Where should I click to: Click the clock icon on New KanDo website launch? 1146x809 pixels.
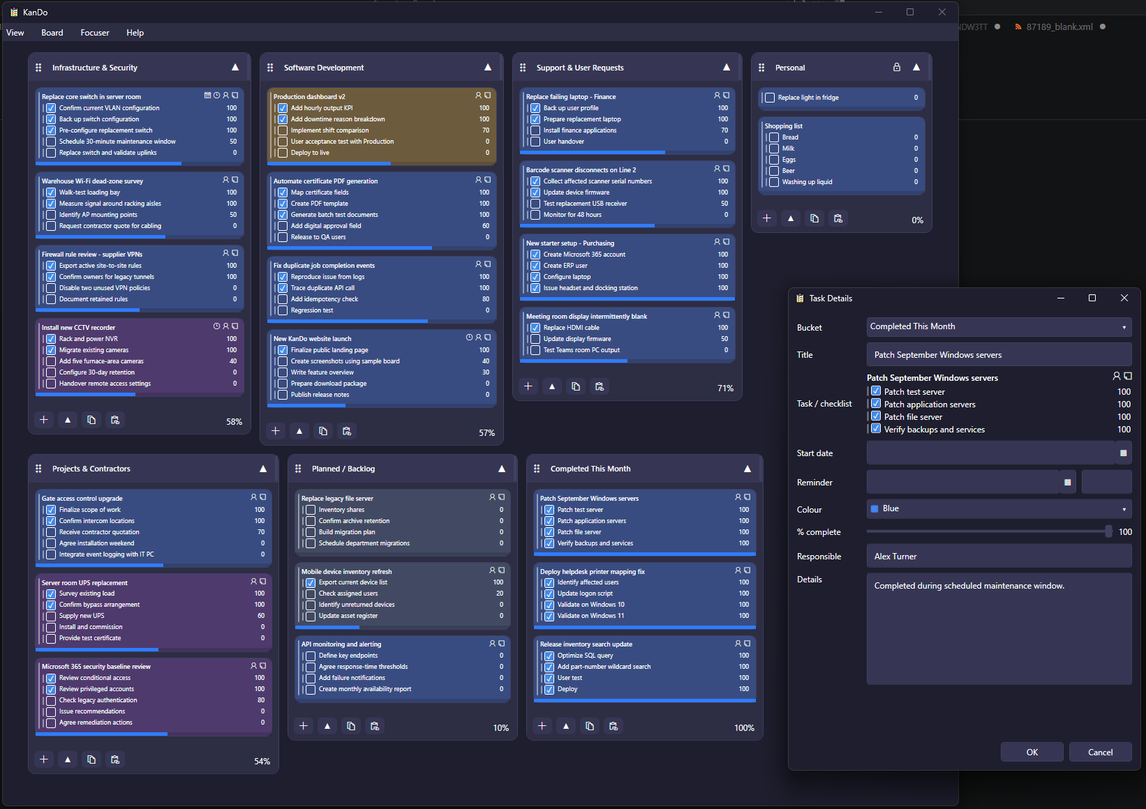469,338
